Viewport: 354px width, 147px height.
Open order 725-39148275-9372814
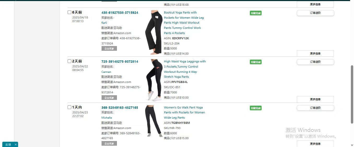tap(120, 61)
